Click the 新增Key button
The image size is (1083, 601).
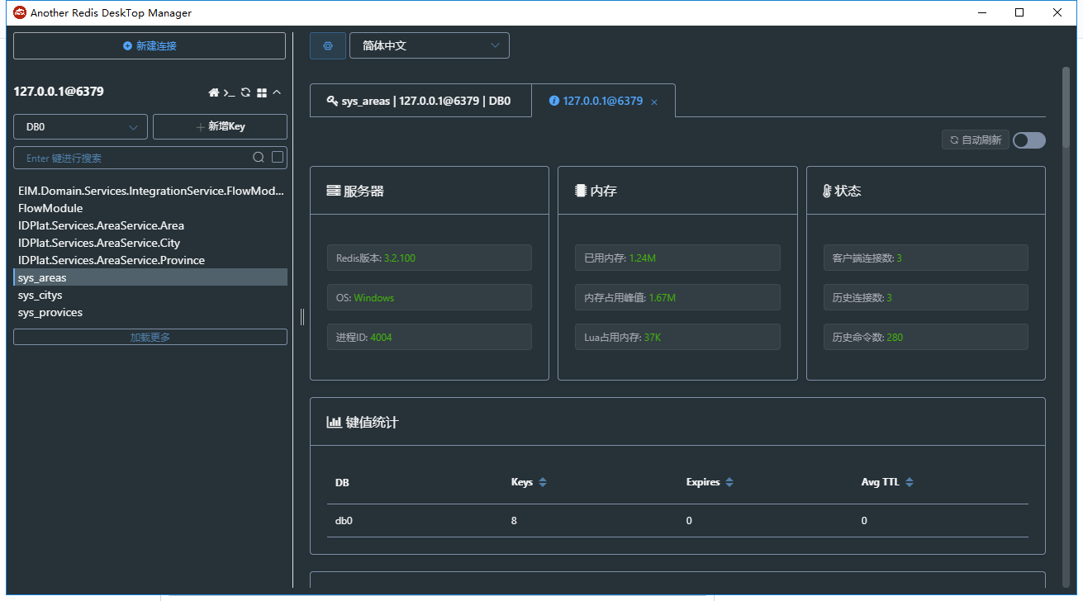(220, 127)
